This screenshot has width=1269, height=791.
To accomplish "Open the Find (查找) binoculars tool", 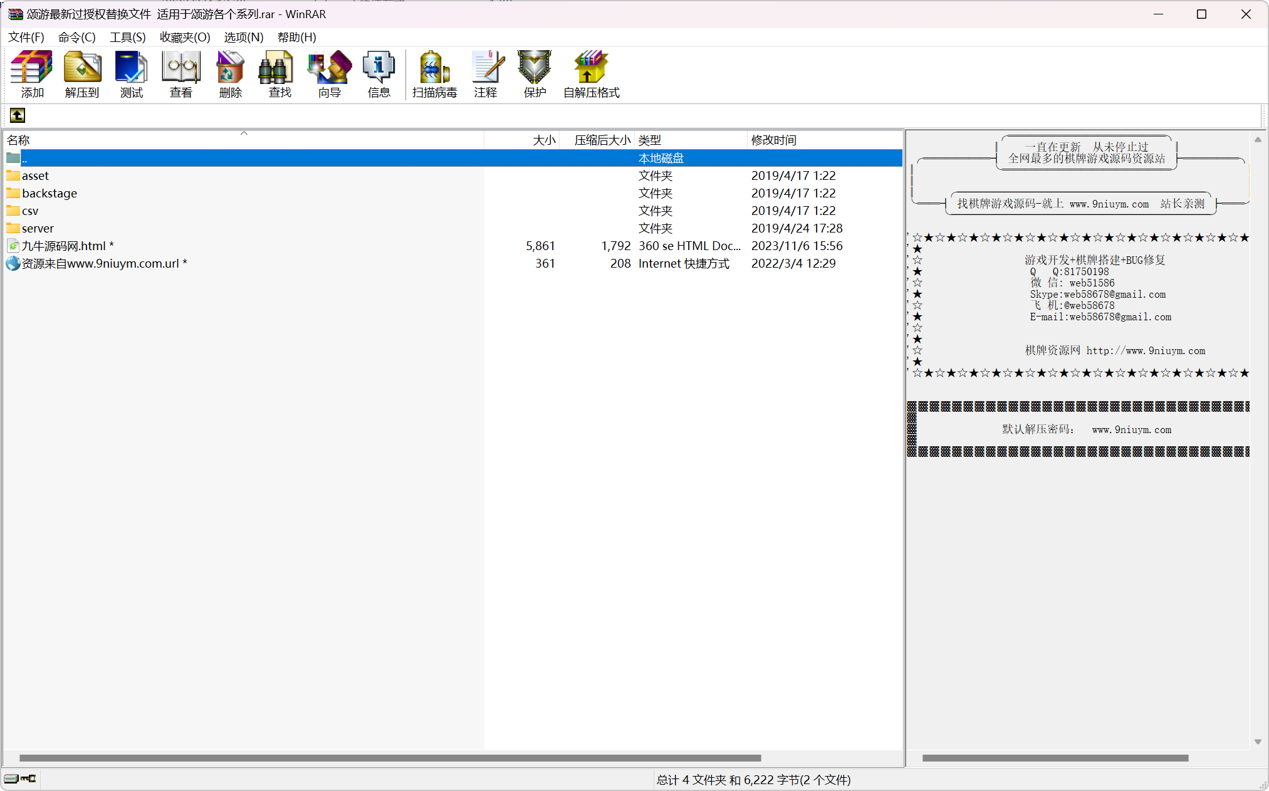I will (x=279, y=75).
